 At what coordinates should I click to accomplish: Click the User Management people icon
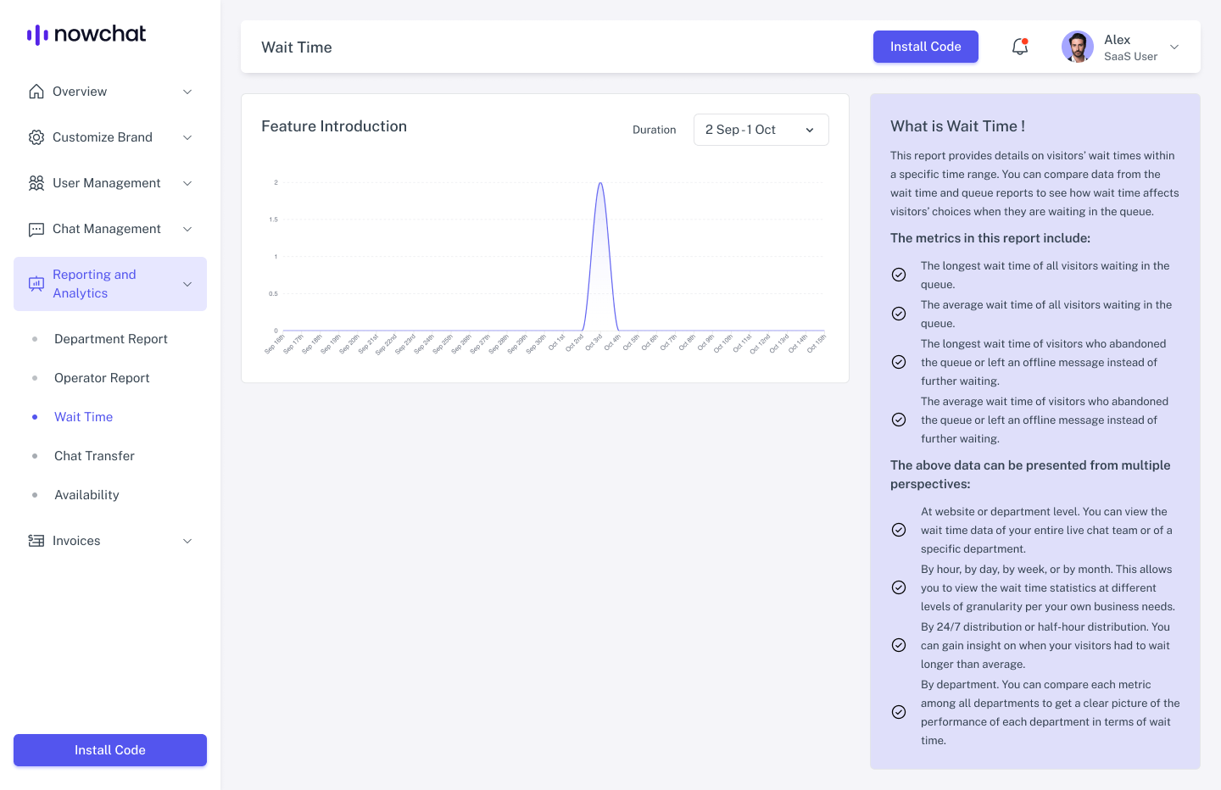[x=36, y=183]
